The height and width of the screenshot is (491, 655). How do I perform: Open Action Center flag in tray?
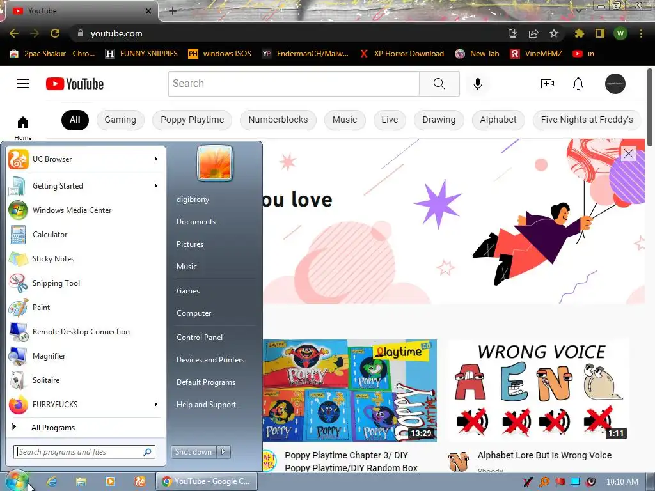click(x=560, y=482)
